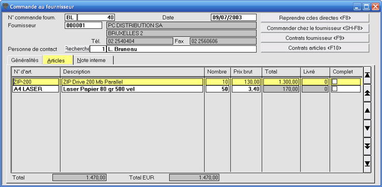This screenshot has width=382, height=187.
Task: Move up one row with single up arrow
Action: click(x=367, y=111)
